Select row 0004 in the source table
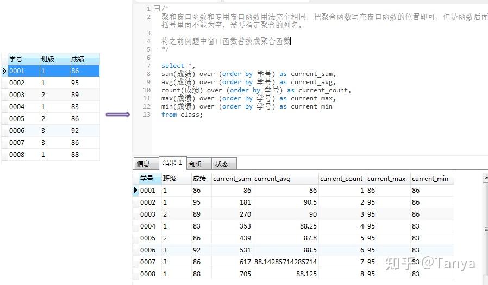The width and height of the screenshot is (488, 285). 51,106
